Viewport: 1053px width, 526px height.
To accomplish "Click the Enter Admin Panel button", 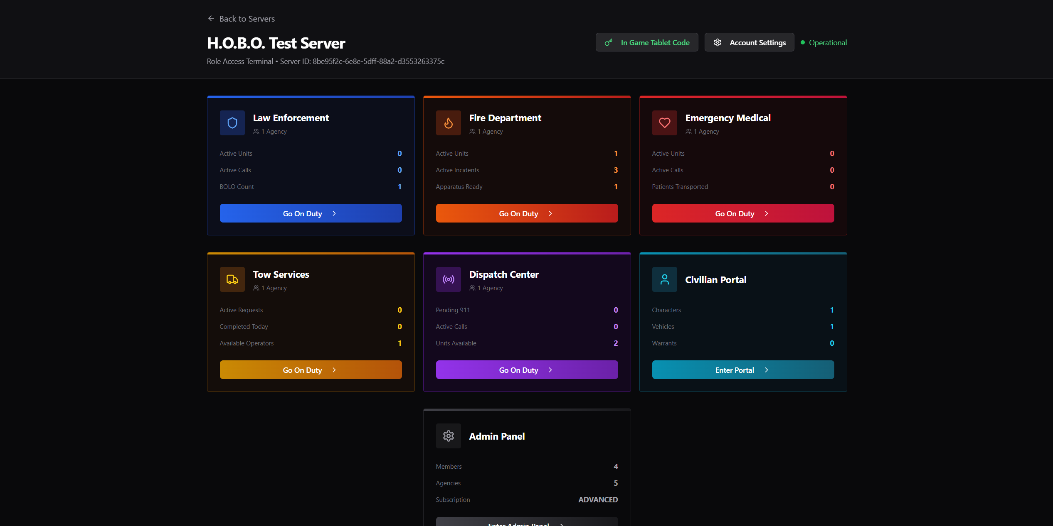I will [x=527, y=522].
